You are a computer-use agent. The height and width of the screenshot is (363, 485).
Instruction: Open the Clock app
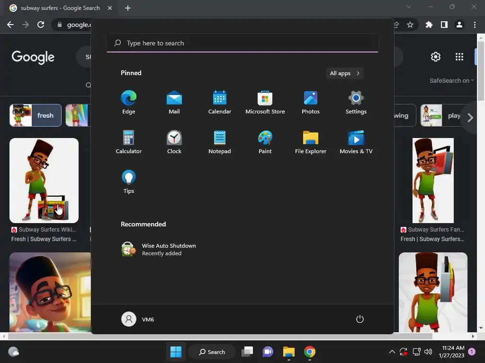click(x=174, y=142)
